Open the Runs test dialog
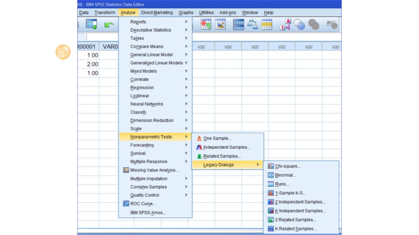The image size is (419, 235). click(x=301, y=184)
